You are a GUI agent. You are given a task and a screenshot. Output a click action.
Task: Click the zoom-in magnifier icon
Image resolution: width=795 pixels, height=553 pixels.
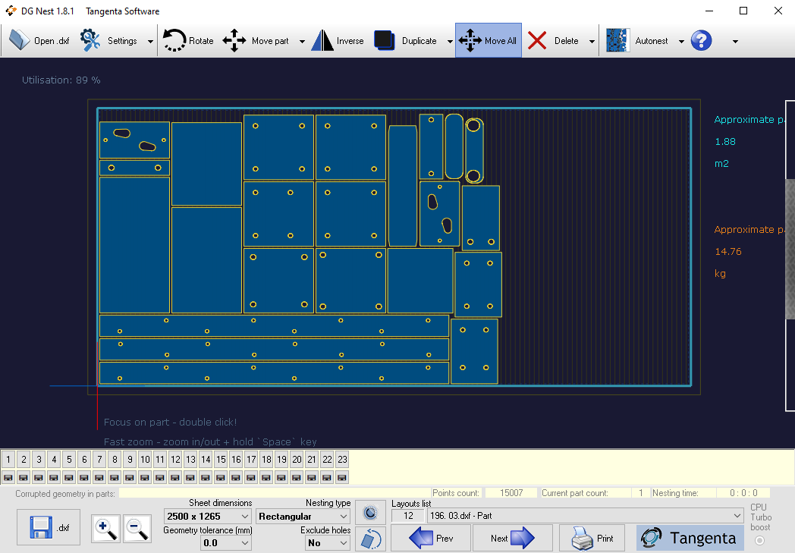coord(105,529)
